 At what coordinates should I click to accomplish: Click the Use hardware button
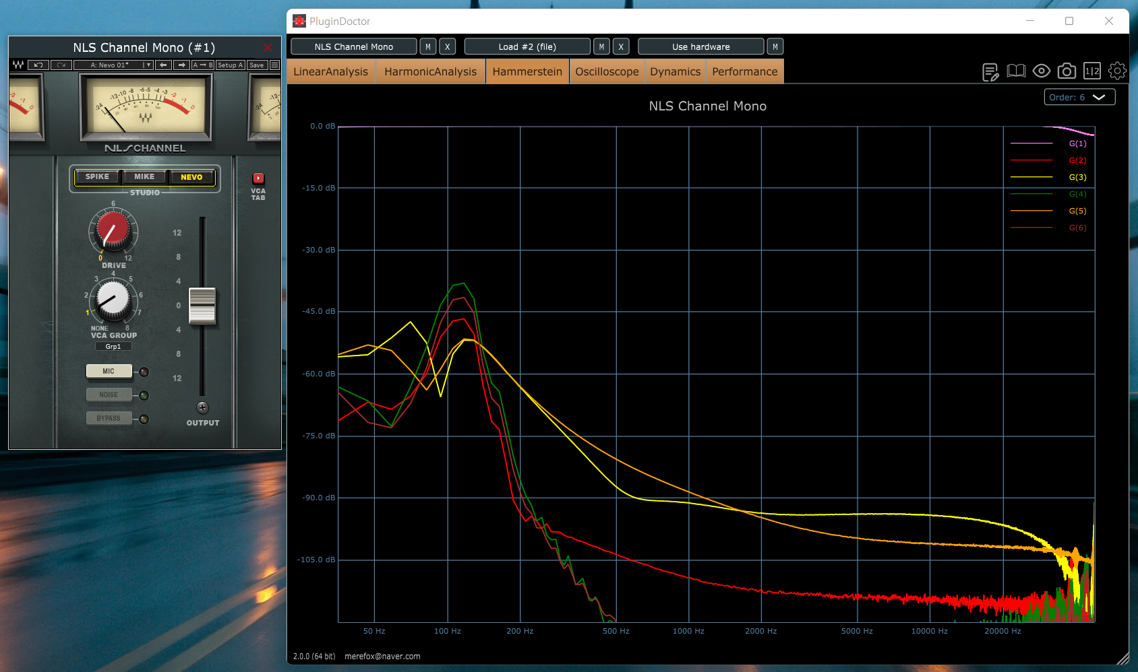pyautogui.click(x=700, y=46)
